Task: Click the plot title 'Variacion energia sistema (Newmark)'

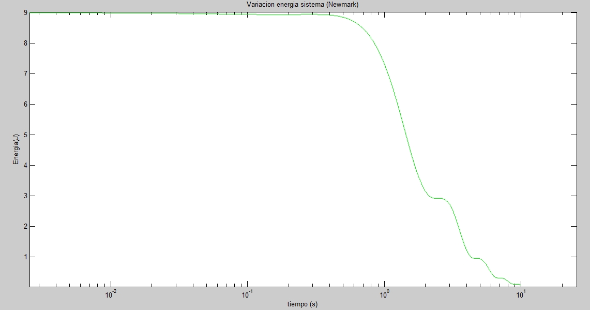Action: point(302,5)
